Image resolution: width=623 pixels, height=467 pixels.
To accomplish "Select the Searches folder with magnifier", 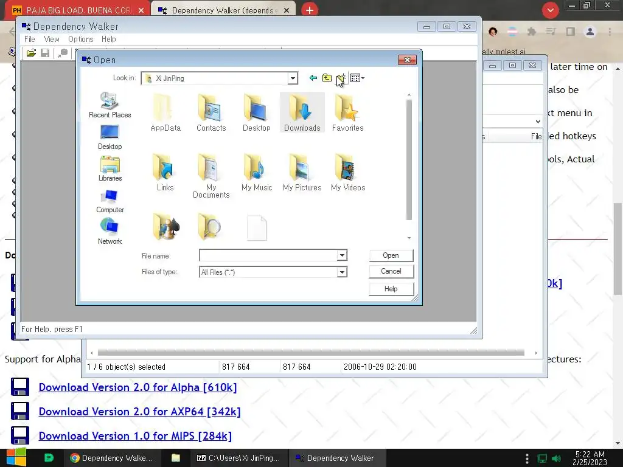I will (x=210, y=227).
